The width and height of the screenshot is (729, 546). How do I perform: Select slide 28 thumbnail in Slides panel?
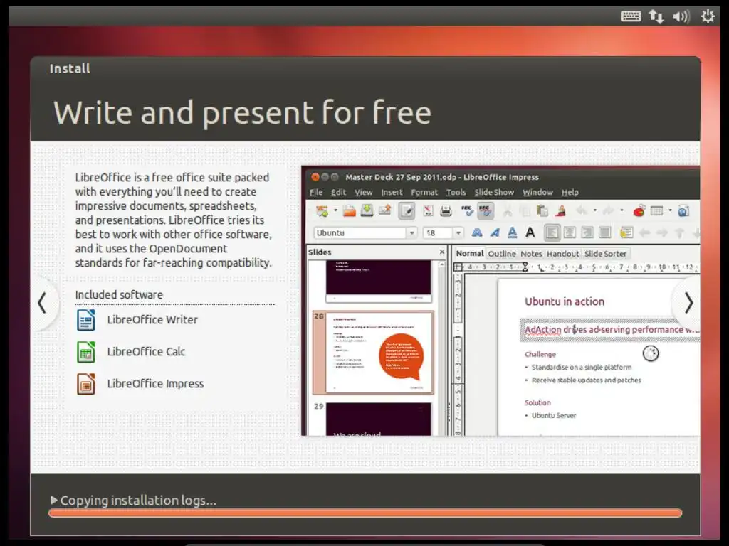(x=379, y=353)
